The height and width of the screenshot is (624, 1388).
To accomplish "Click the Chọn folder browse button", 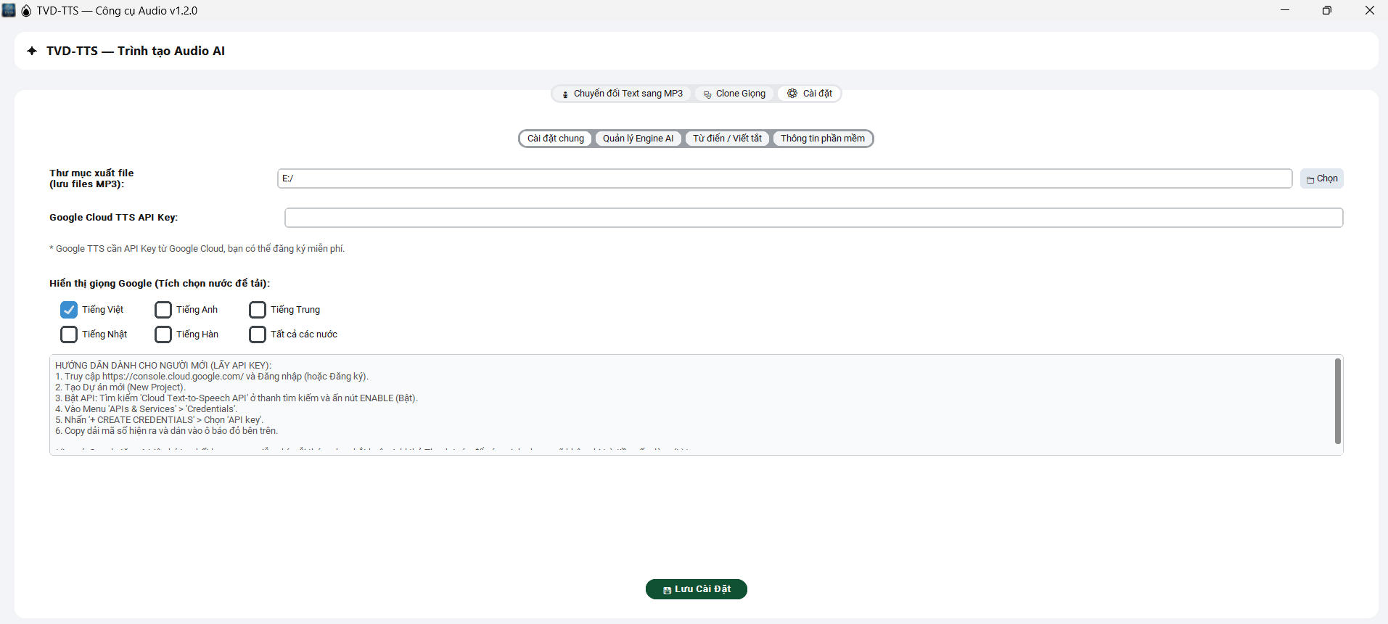I will point(1321,178).
